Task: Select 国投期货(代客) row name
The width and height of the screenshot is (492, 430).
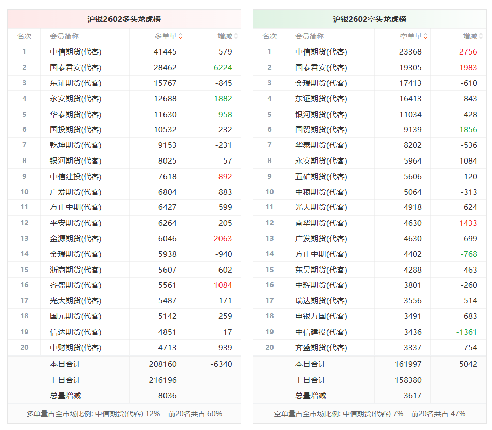Action: click(76, 130)
